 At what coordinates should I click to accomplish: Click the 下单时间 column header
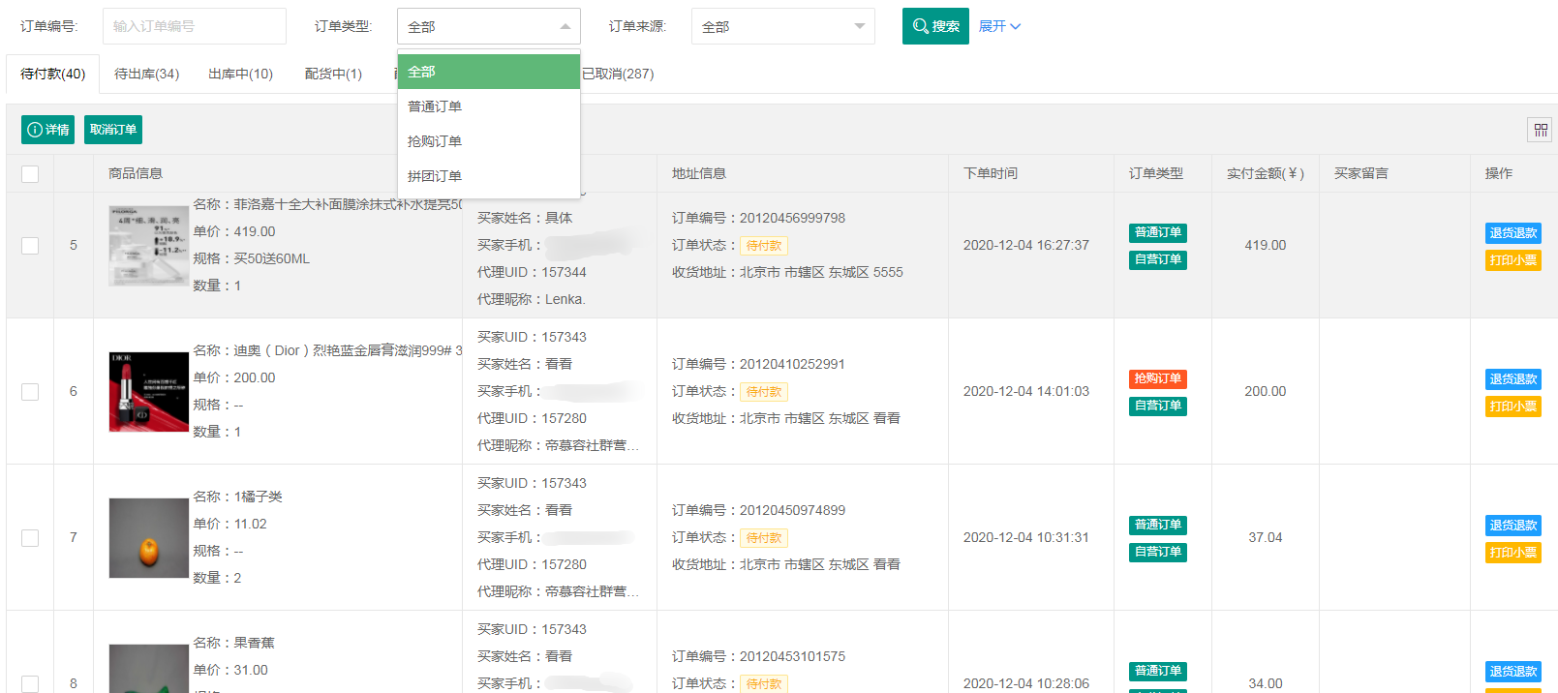[x=991, y=173]
